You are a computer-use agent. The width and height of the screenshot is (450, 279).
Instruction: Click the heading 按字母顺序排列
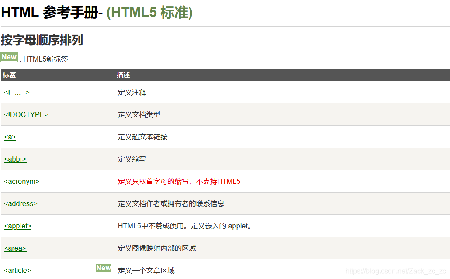[42, 40]
